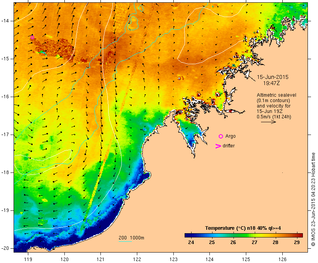The height and width of the screenshot is (263, 318).
Task: Click the colorbar tick label 29
Action: point(297,243)
